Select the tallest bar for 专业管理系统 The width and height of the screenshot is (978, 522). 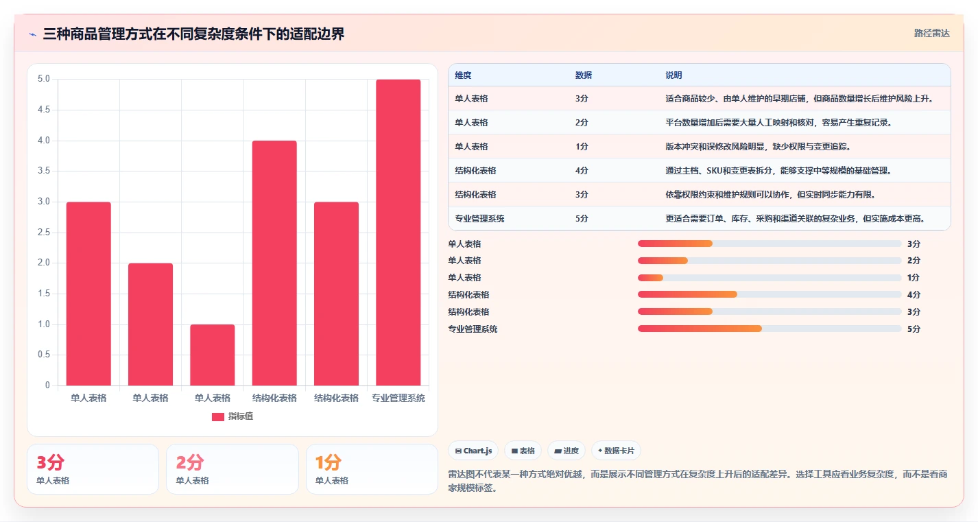(398, 233)
